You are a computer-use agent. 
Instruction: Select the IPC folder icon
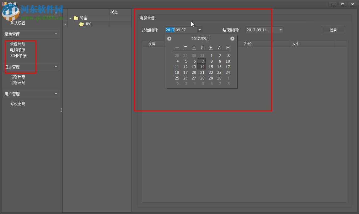pyautogui.click(x=82, y=24)
